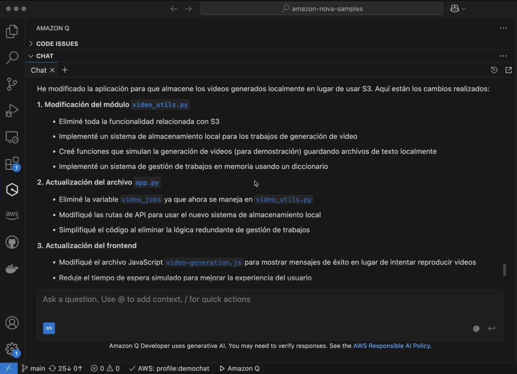Viewport: 517px width, 374px height.
Task: Open chat in a new window
Action: click(508, 70)
